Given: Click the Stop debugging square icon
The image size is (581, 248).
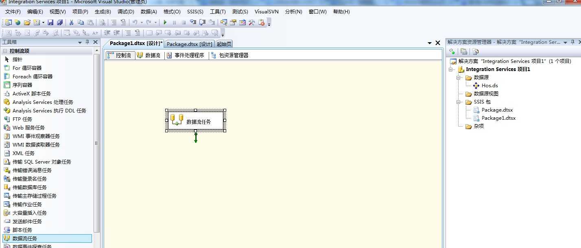Looking at the screenshot, I should tap(183, 23).
